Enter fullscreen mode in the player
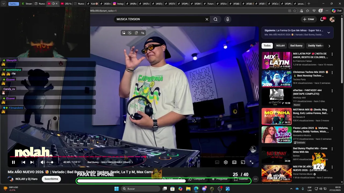This screenshot has height=193, width=344. click(x=252, y=162)
